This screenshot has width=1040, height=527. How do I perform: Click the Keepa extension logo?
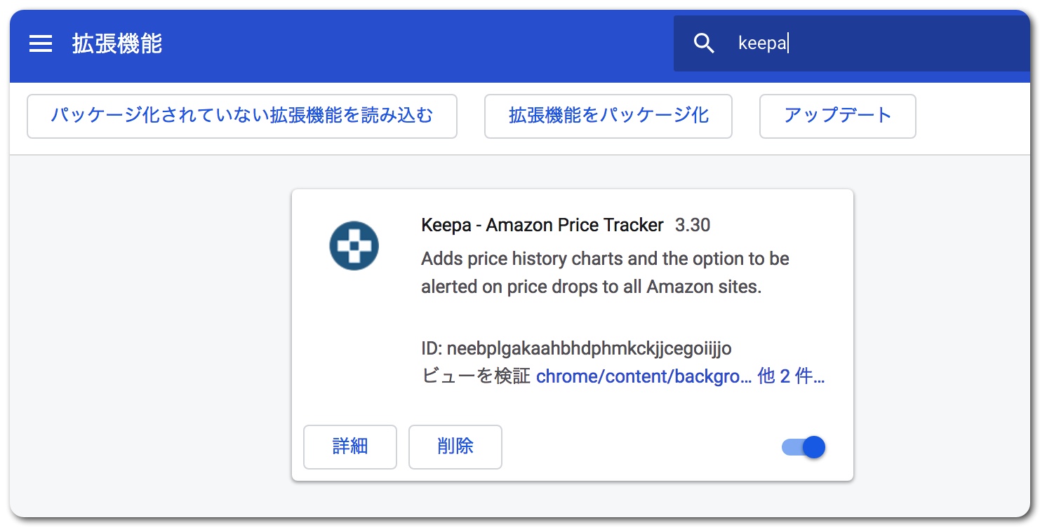[354, 246]
